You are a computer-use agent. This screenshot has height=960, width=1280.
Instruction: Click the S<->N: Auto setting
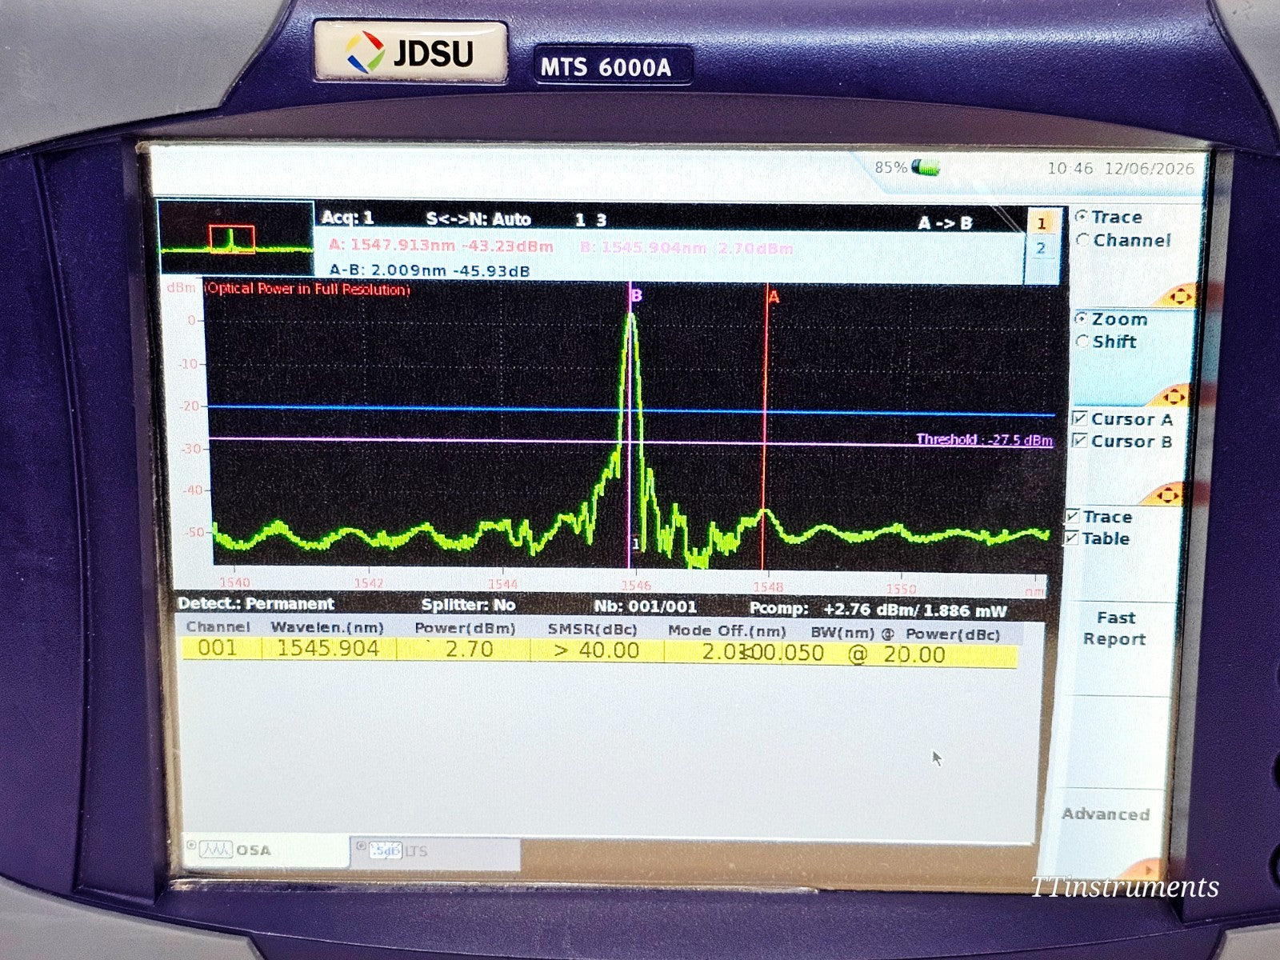tap(478, 219)
